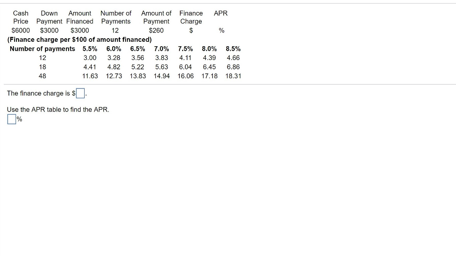Image resolution: width=456 pixels, height=256 pixels.
Task: Select the 6.45 table value
Action: pyautogui.click(x=209, y=67)
